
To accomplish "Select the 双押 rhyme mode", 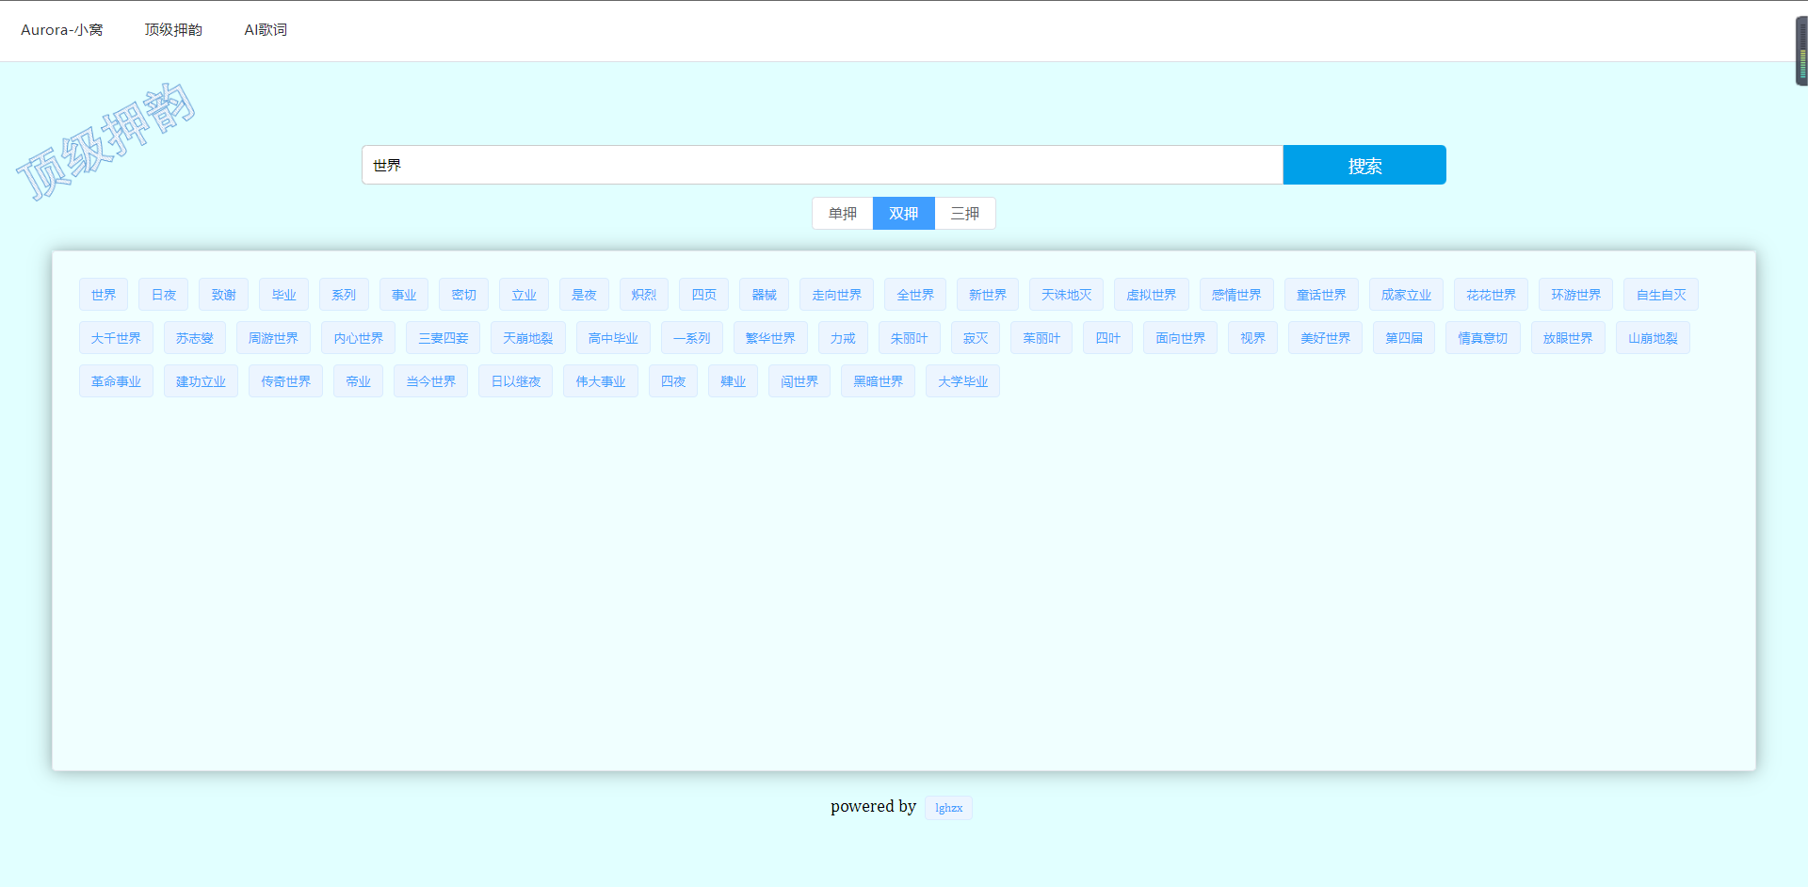I will point(904,214).
